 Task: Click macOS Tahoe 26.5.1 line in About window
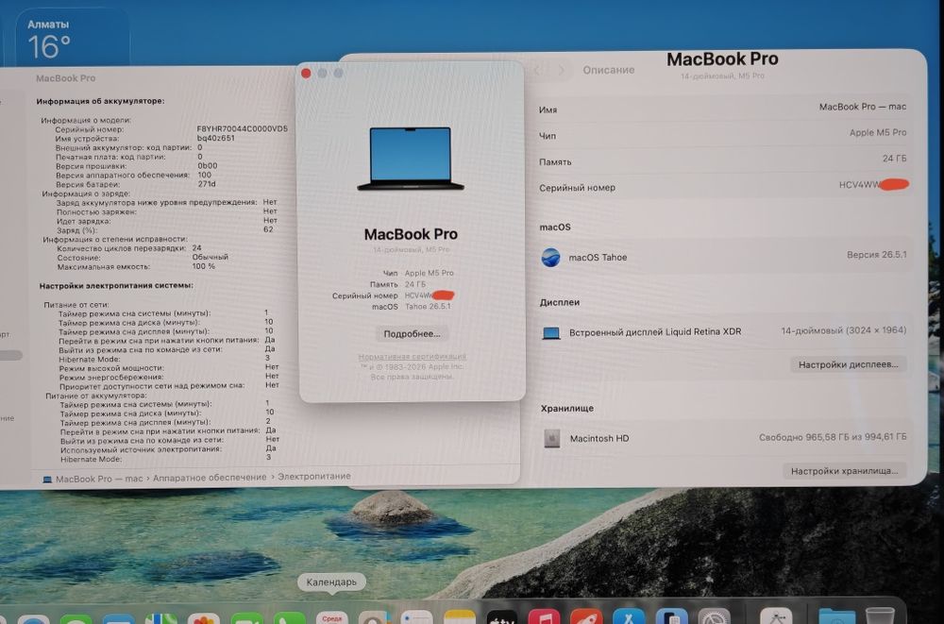pyautogui.click(x=411, y=307)
